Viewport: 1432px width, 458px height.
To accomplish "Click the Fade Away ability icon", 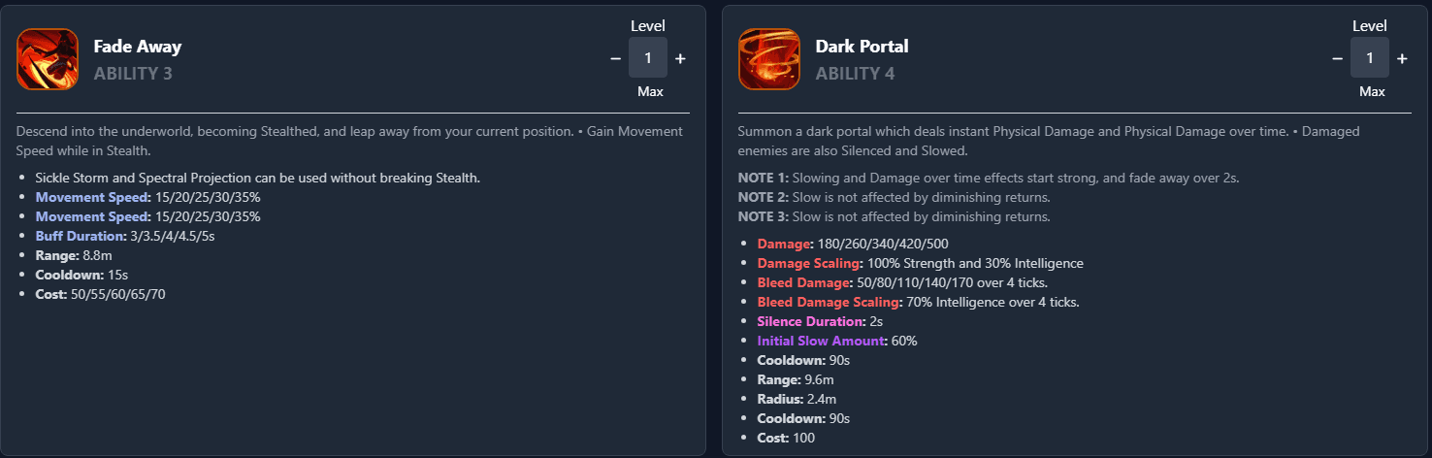I will 48,59.
